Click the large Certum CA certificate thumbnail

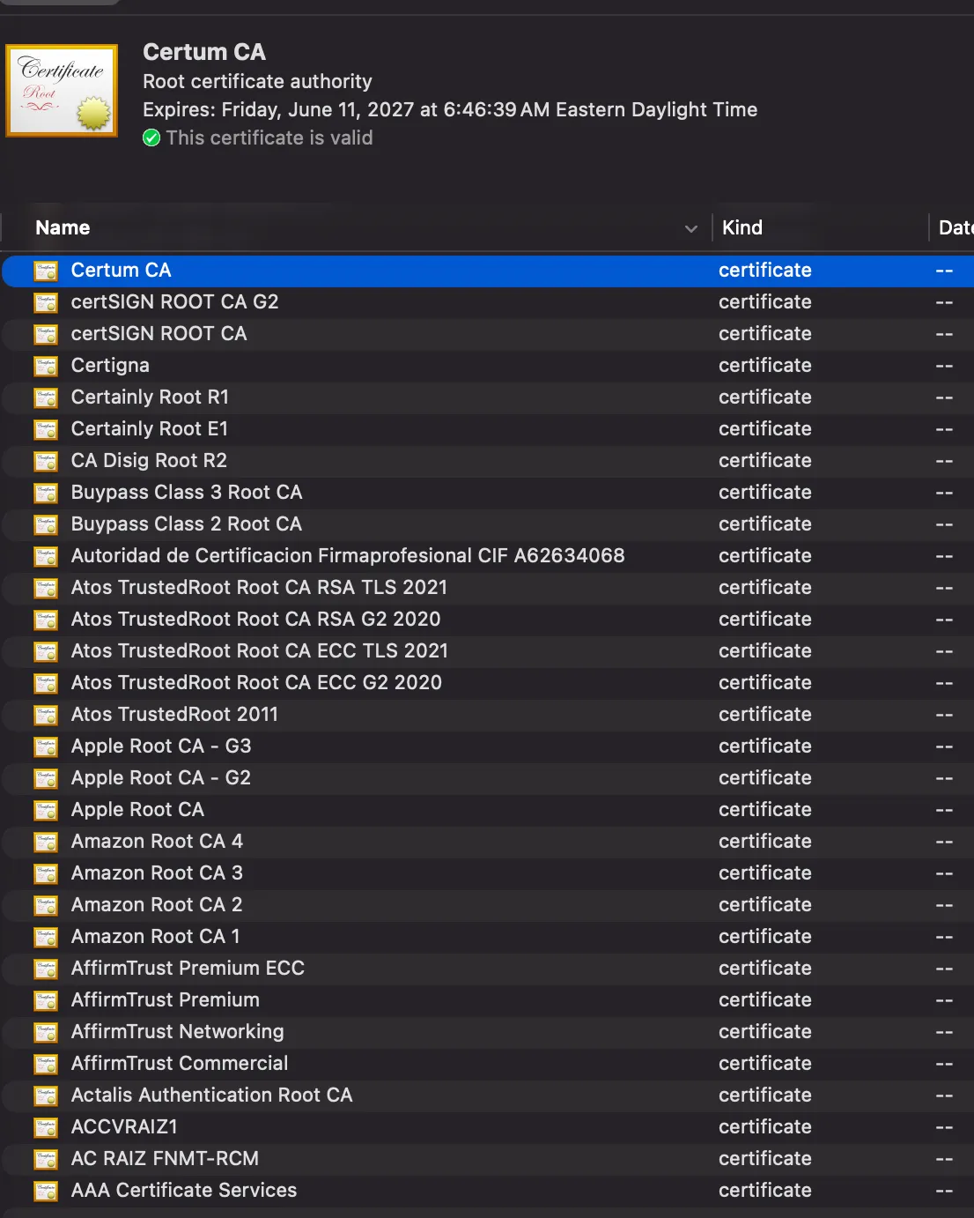point(62,91)
